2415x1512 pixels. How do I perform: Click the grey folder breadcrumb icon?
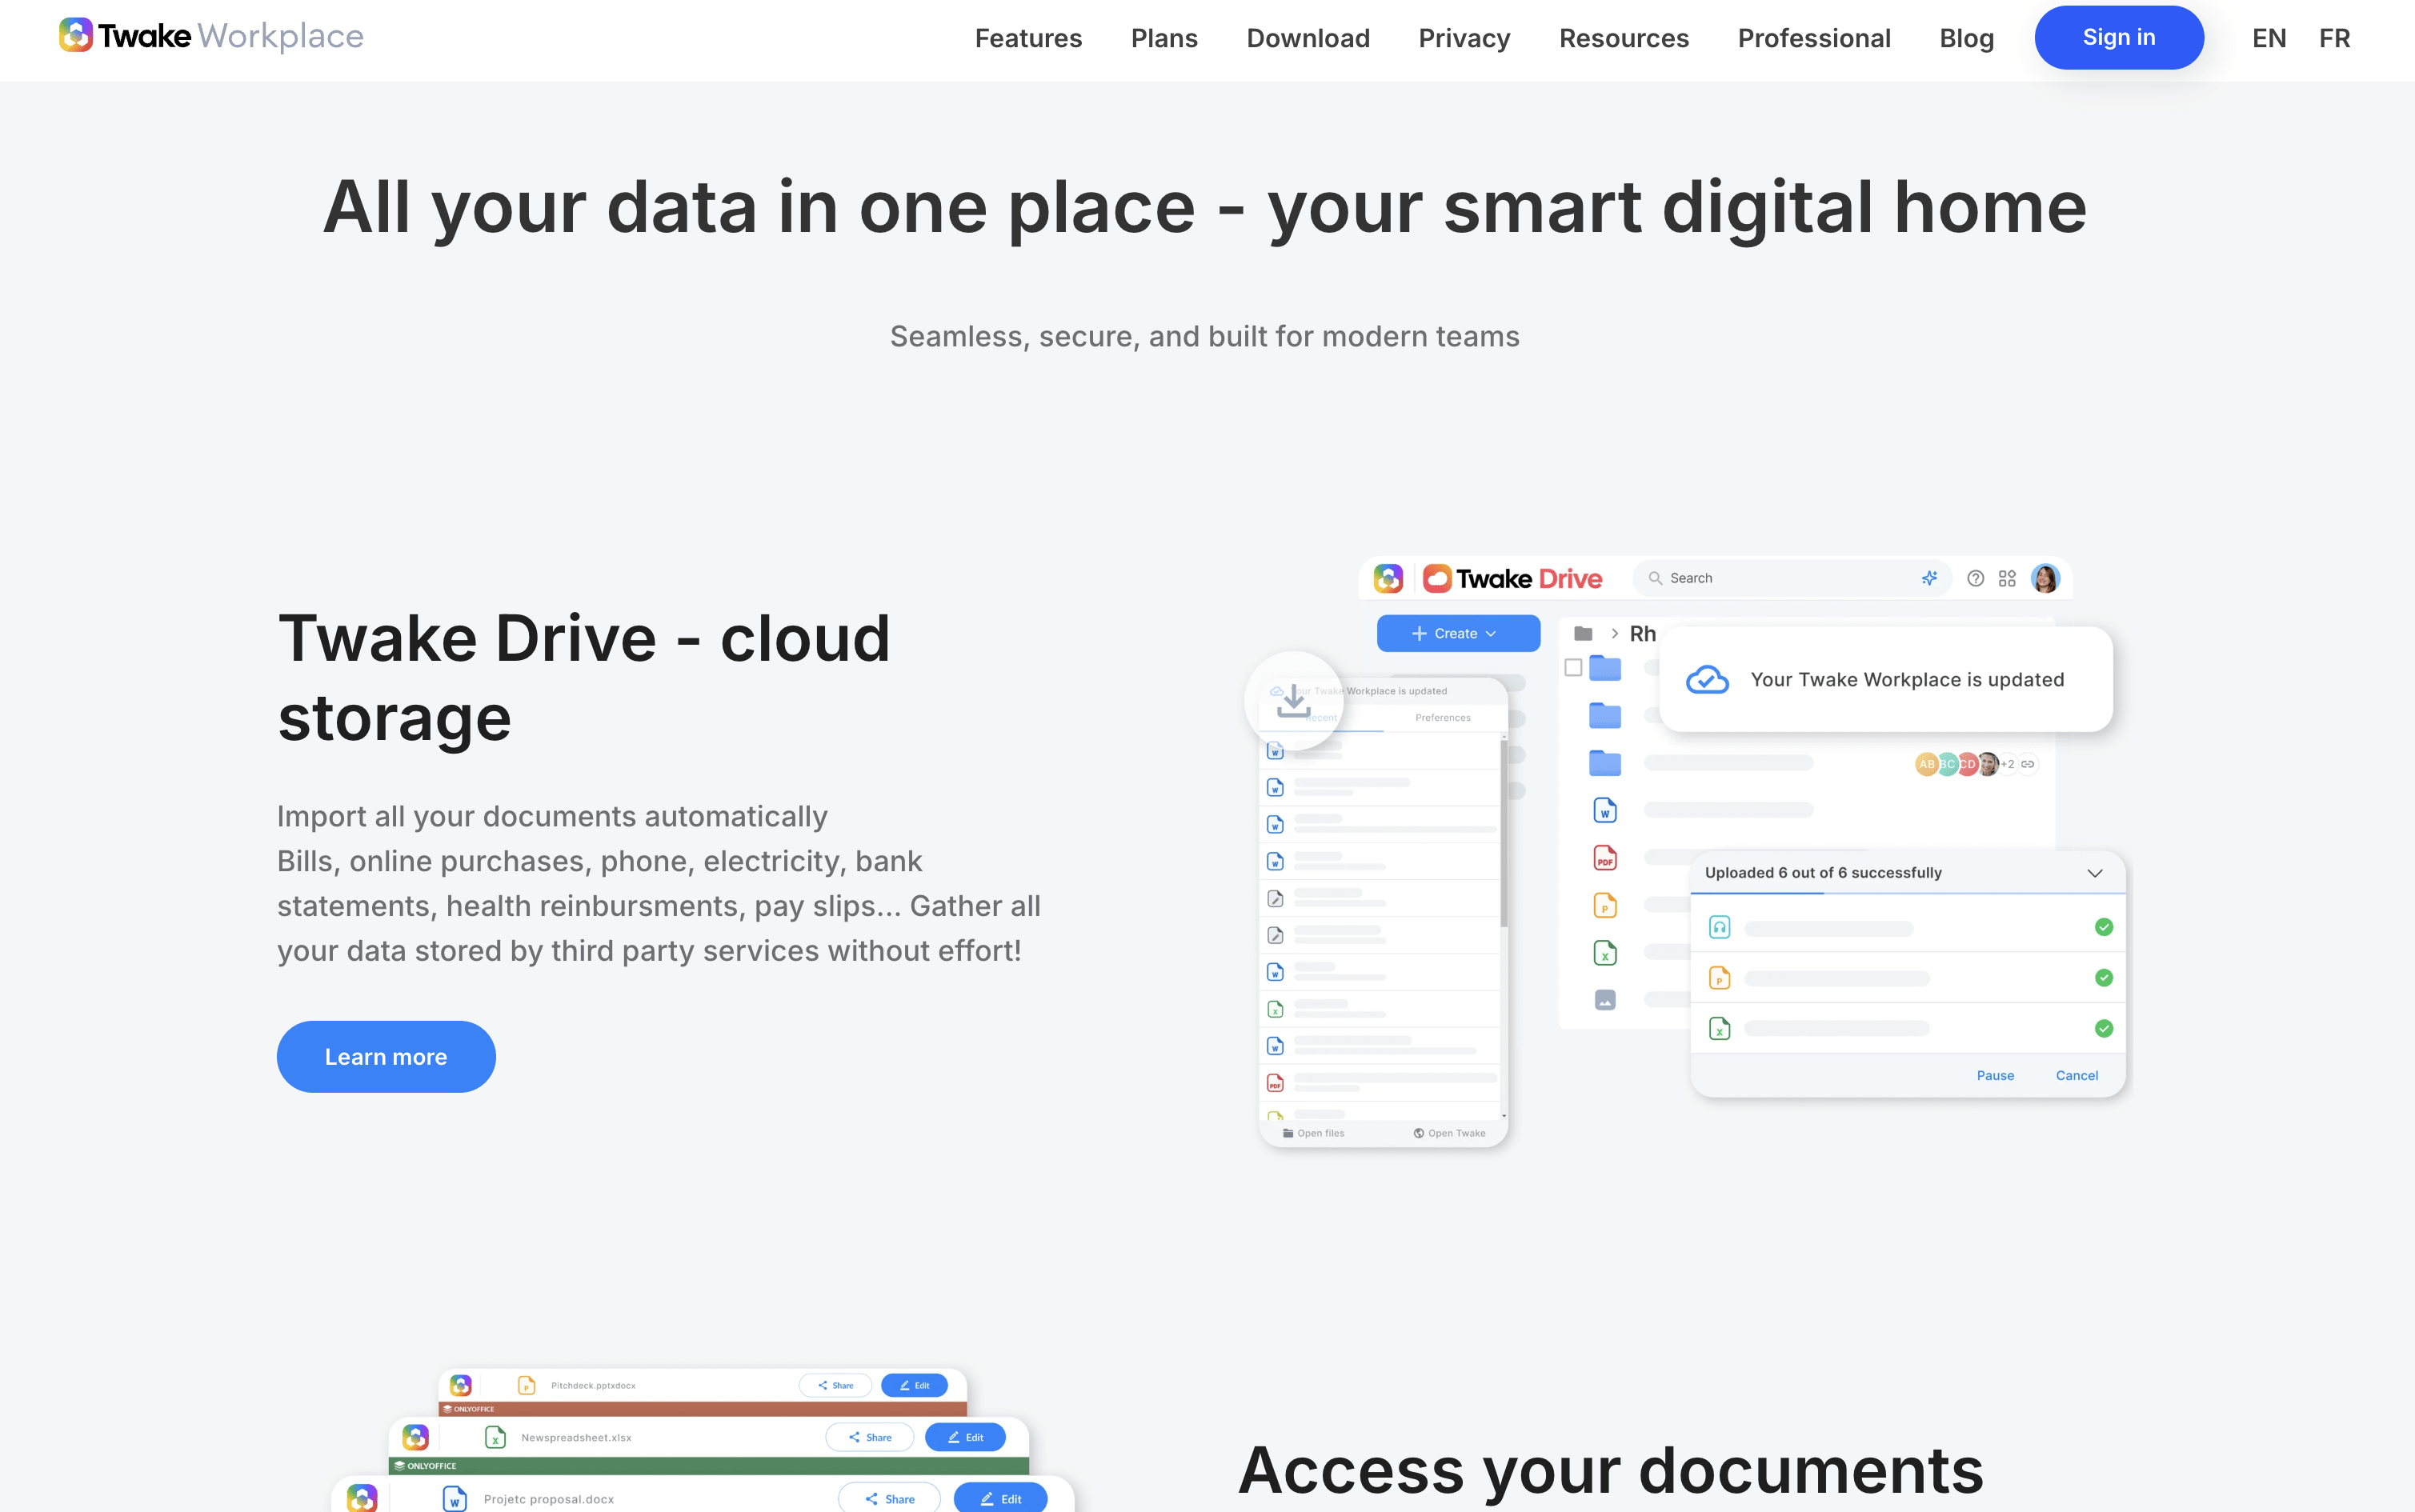pyautogui.click(x=1583, y=633)
